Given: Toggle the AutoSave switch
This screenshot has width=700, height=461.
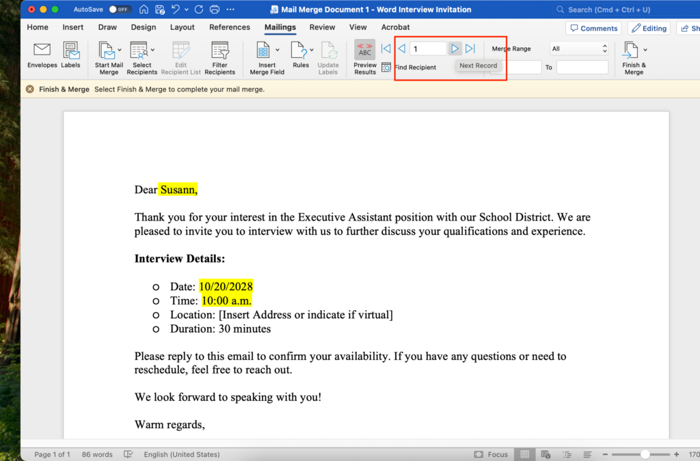Looking at the screenshot, I should pyautogui.click(x=120, y=10).
